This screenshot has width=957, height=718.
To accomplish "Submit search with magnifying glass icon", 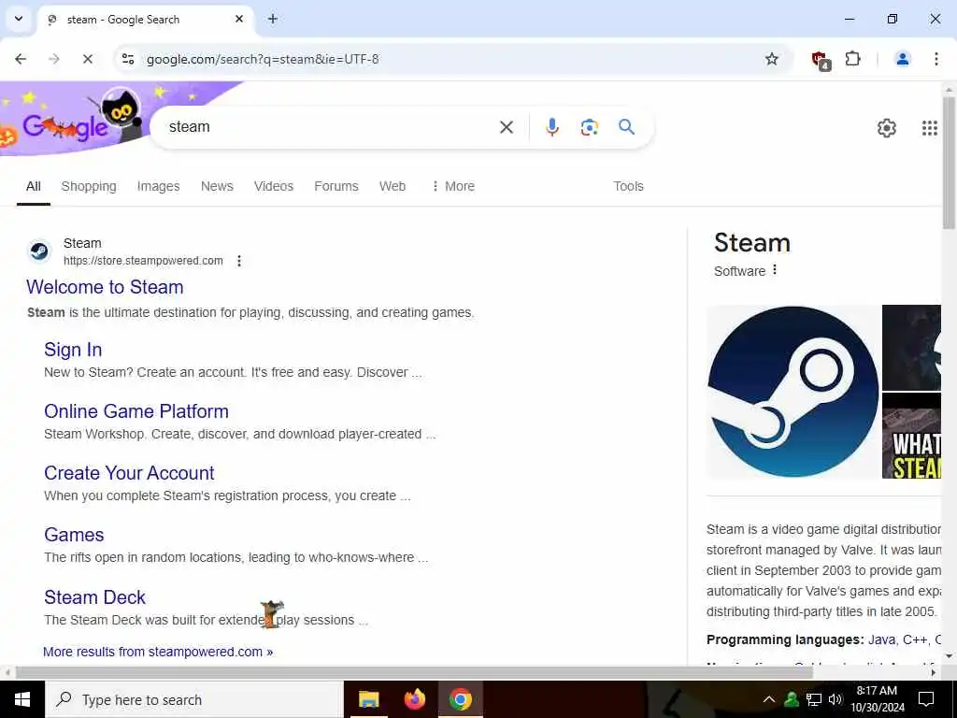I will click(x=626, y=127).
